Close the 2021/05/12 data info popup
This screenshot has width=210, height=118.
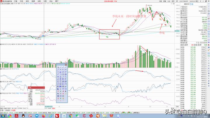click(x=44, y=88)
